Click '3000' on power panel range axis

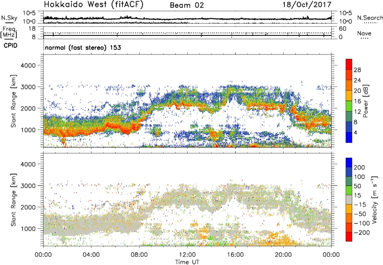pos(28,87)
